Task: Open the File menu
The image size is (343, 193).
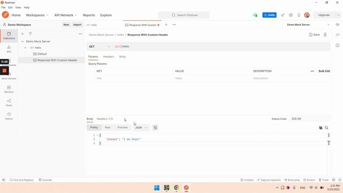Action: coord(3,8)
